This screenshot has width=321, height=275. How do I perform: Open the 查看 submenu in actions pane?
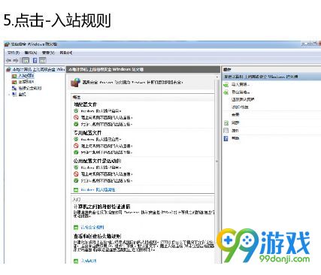click(235, 115)
